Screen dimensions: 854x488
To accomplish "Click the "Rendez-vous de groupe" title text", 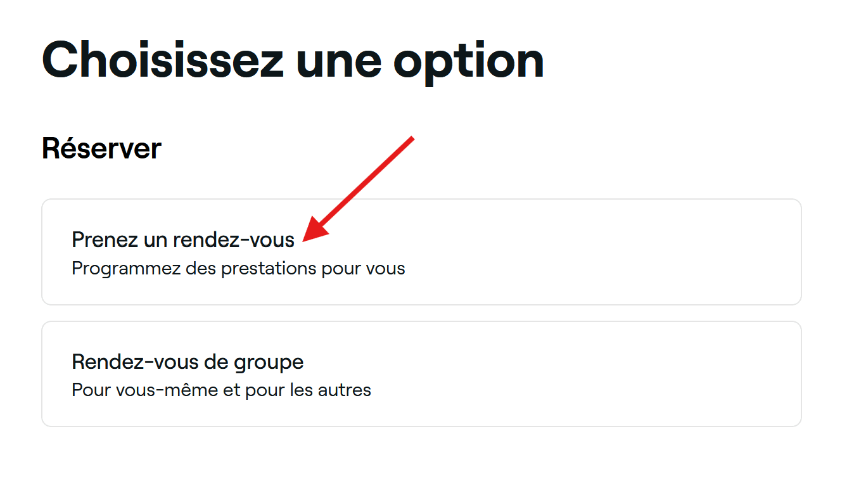I will coord(188,362).
